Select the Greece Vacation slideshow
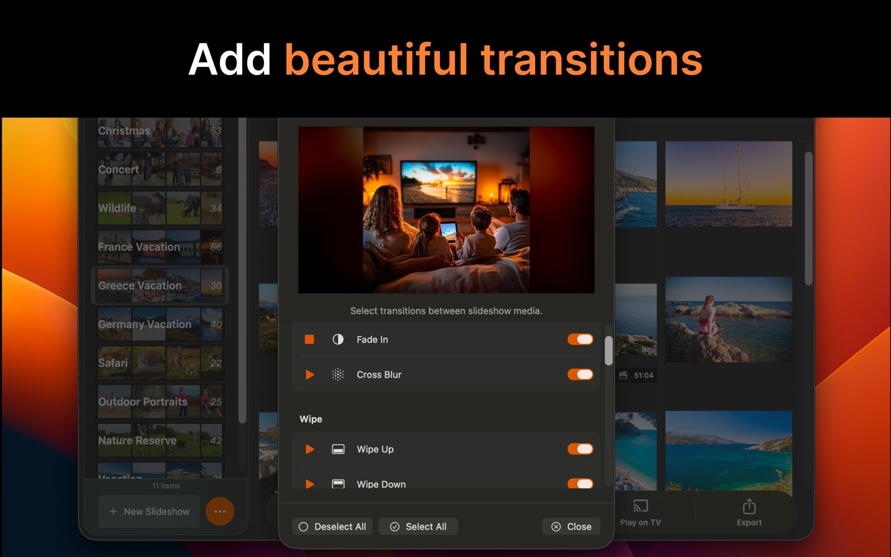The image size is (891, 557). coord(160,285)
